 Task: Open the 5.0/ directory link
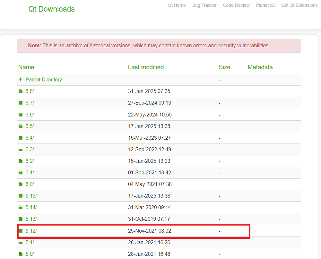(30, 254)
